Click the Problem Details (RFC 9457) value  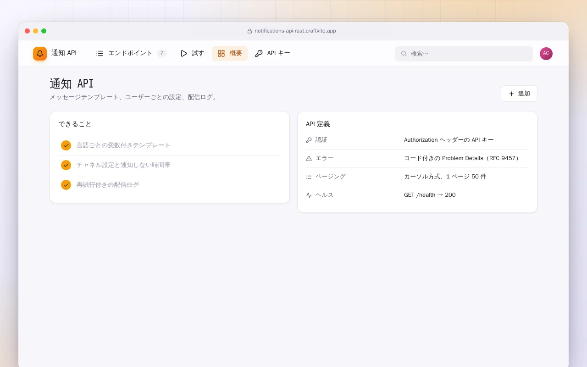click(x=462, y=158)
